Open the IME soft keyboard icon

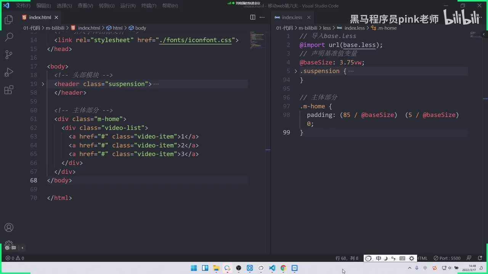(x=402, y=258)
